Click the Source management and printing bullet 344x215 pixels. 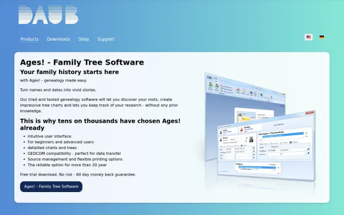coord(75,159)
